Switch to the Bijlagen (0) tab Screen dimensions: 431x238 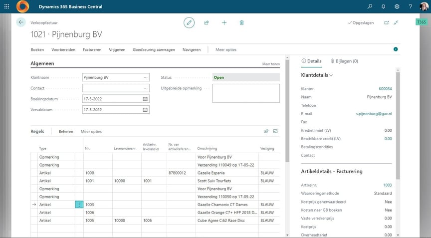tap(344, 61)
